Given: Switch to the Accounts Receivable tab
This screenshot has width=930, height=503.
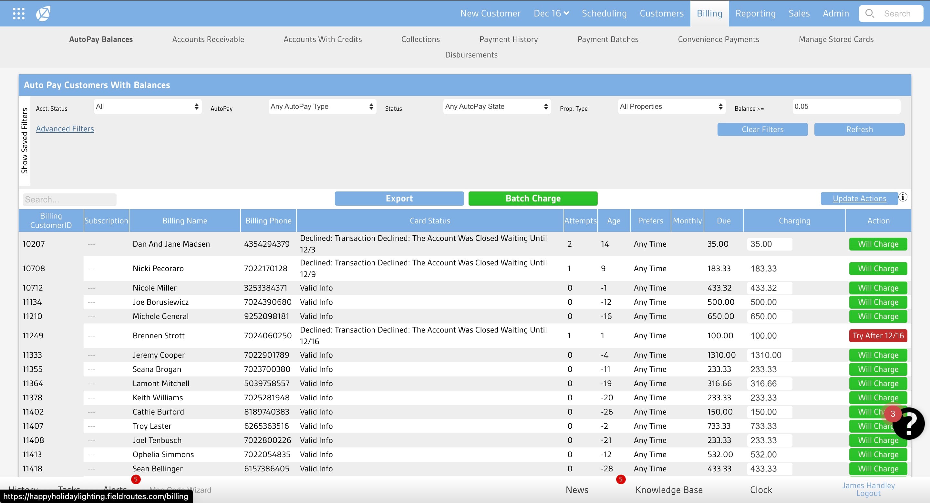Looking at the screenshot, I should pyautogui.click(x=208, y=39).
